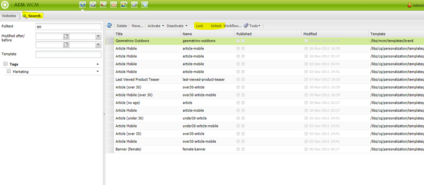This screenshot has width=424, height=185.
Task: Focus the Fulltext input field
Action: [68, 26]
